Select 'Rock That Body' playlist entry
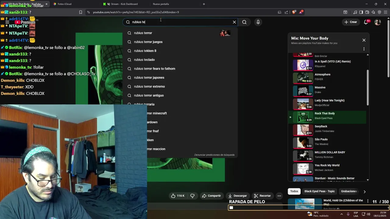390x219 pixels. pos(327,117)
